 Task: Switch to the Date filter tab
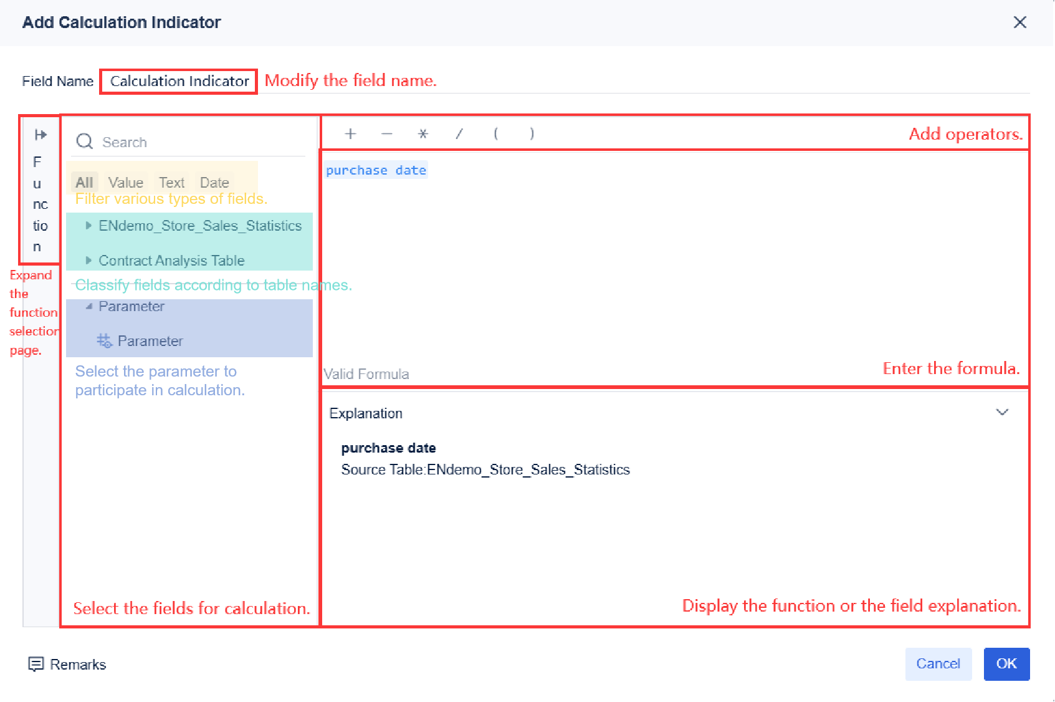tap(214, 182)
